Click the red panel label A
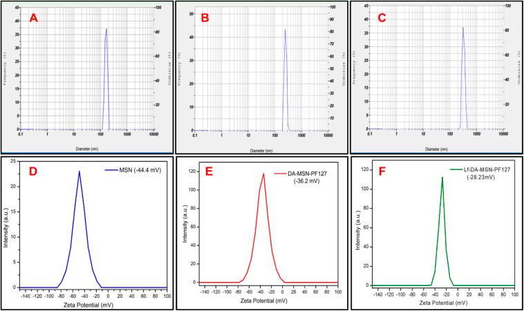The image size is (524, 311). coord(32,19)
